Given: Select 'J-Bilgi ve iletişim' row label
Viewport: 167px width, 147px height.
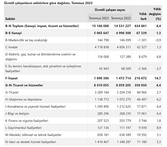Looking at the screenshot, I should (x=17, y=114).
